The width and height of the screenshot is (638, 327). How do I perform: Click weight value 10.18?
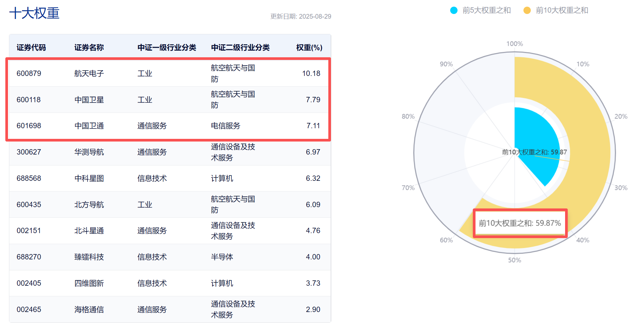pyautogui.click(x=311, y=73)
